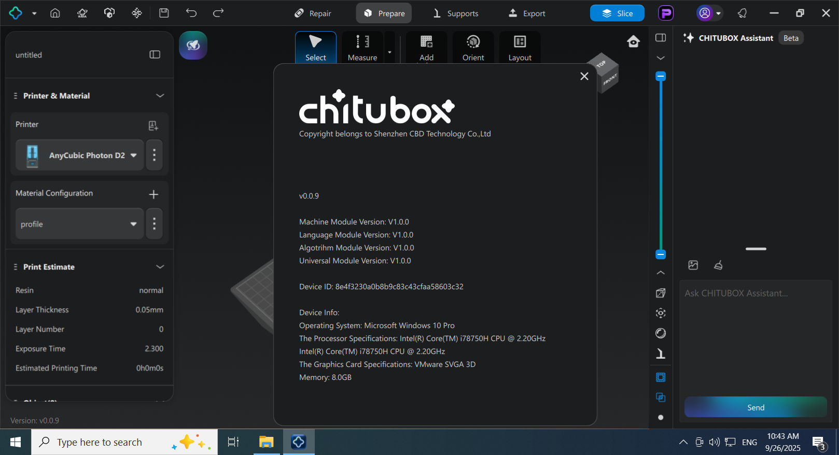Screen dimensions: 839x455
Task: Click the add printer icon beside Printer label
Action: (153, 125)
